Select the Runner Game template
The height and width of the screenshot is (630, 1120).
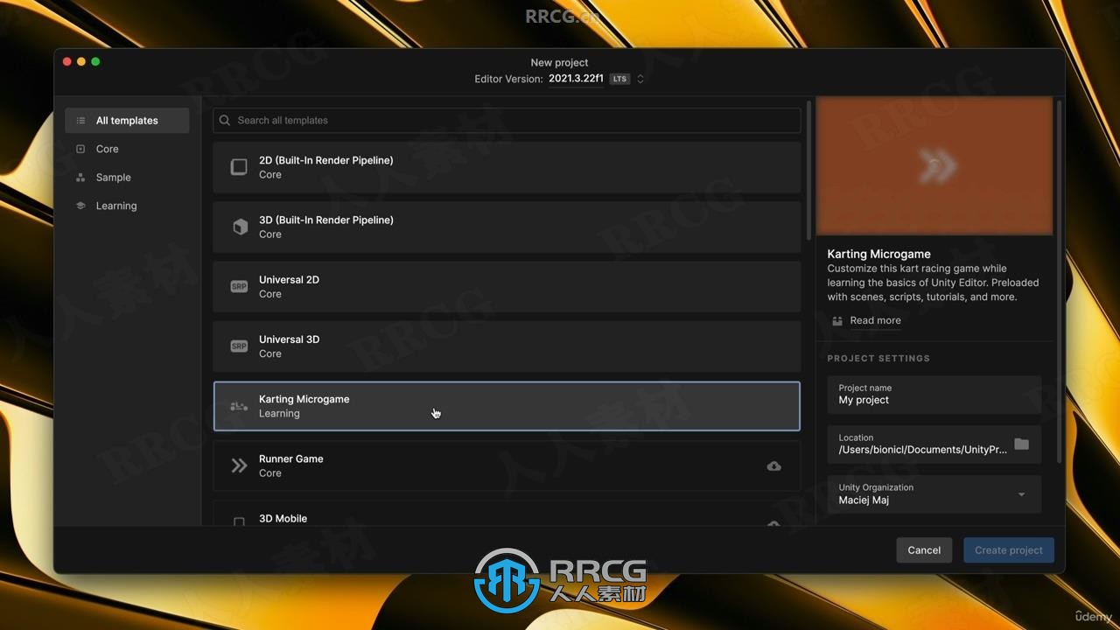click(507, 465)
